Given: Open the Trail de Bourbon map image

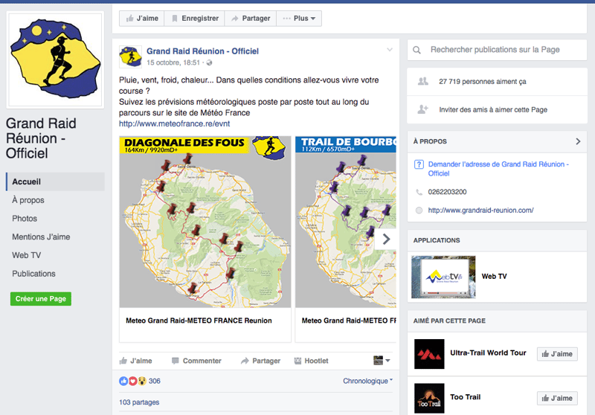Looking at the screenshot, I should pyautogui.click(x=346, y=222).
